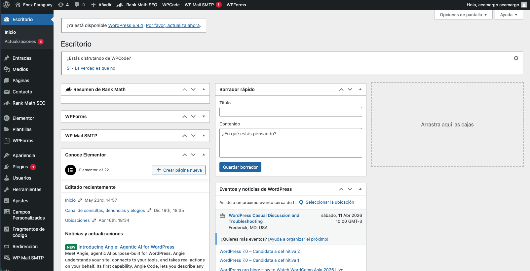Click the Crear página nueva button

point(178,170)
